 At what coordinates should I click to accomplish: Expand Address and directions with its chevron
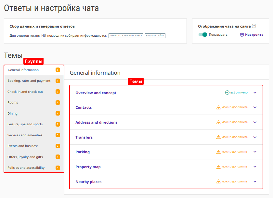255,122
